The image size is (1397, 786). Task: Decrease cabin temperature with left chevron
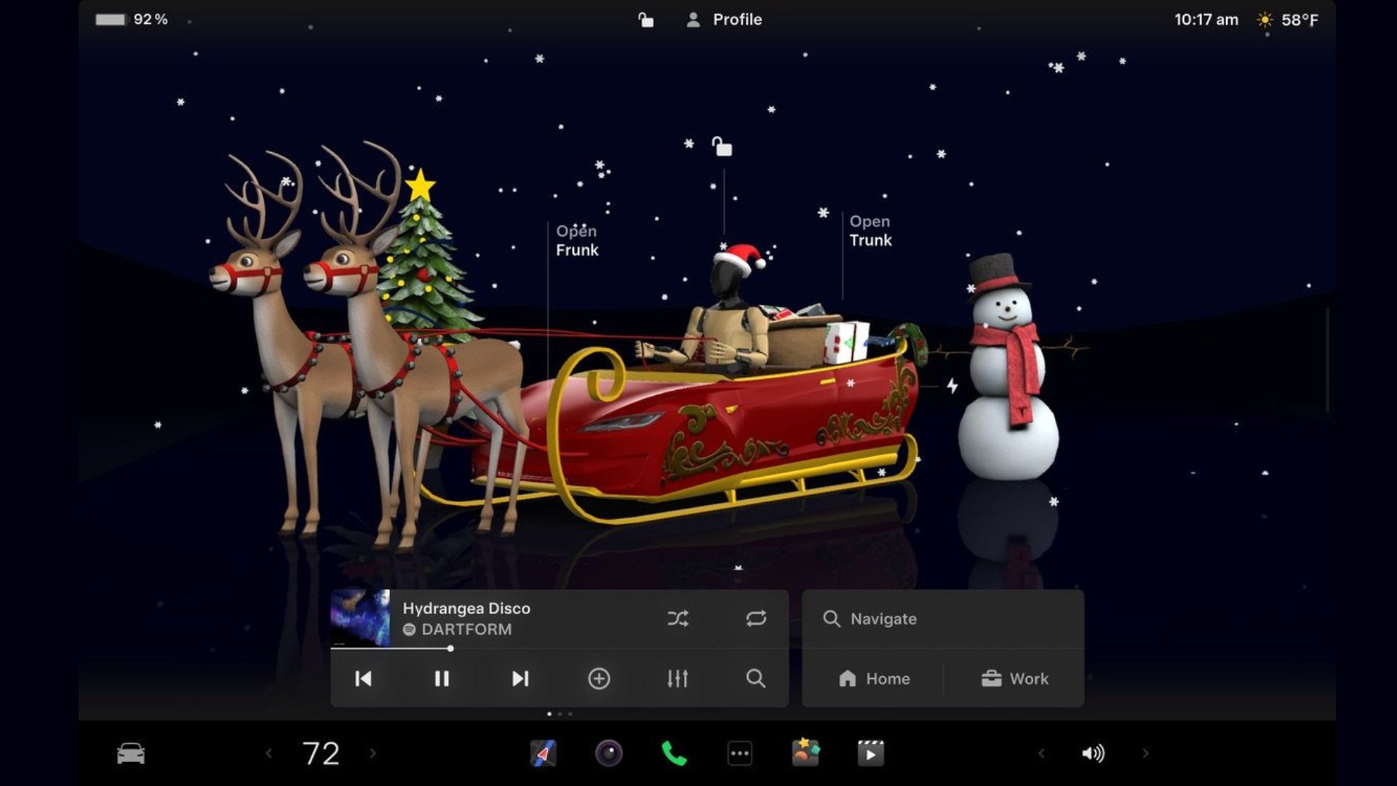[x=268, y=754]
